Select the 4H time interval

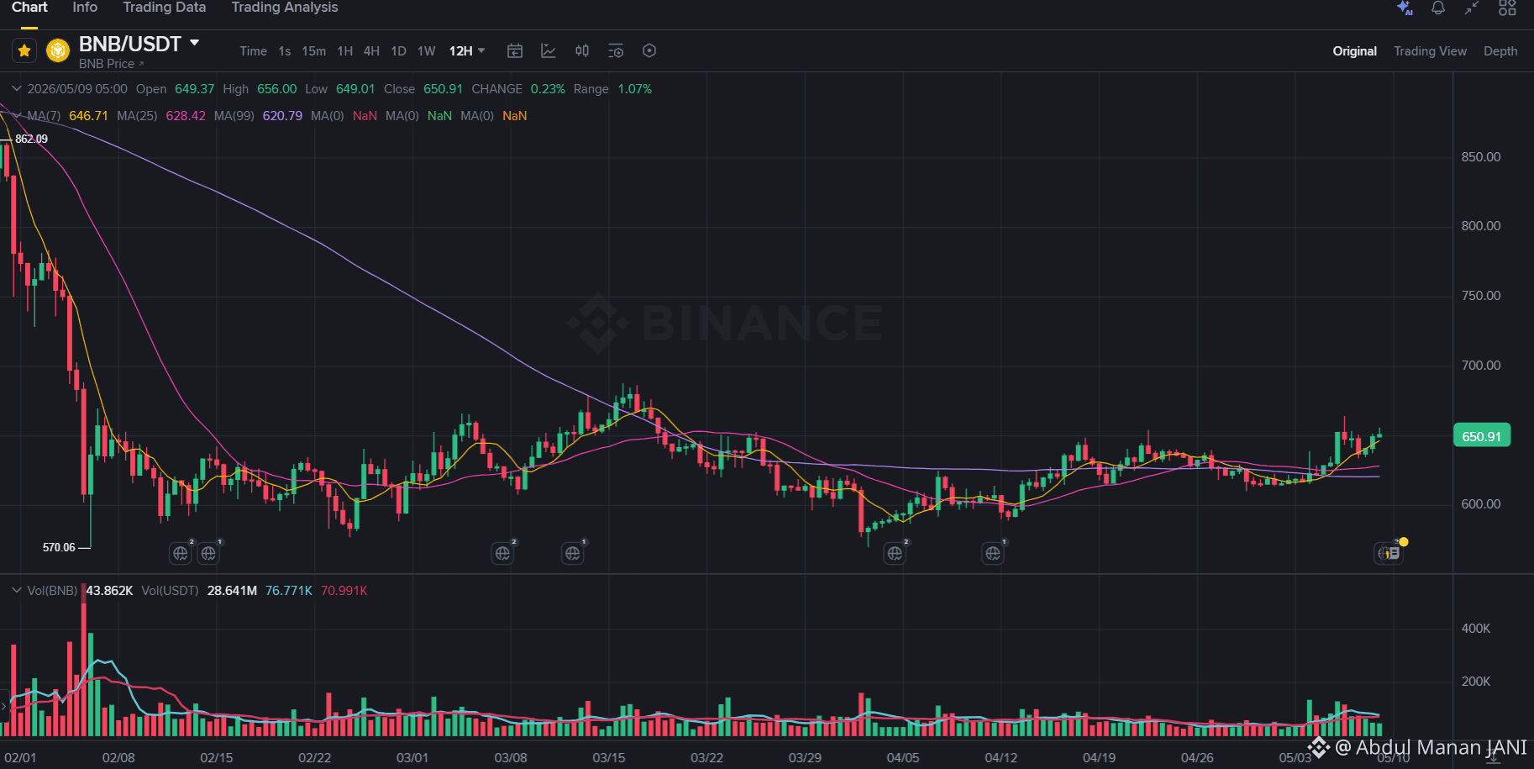coord(371,51)
